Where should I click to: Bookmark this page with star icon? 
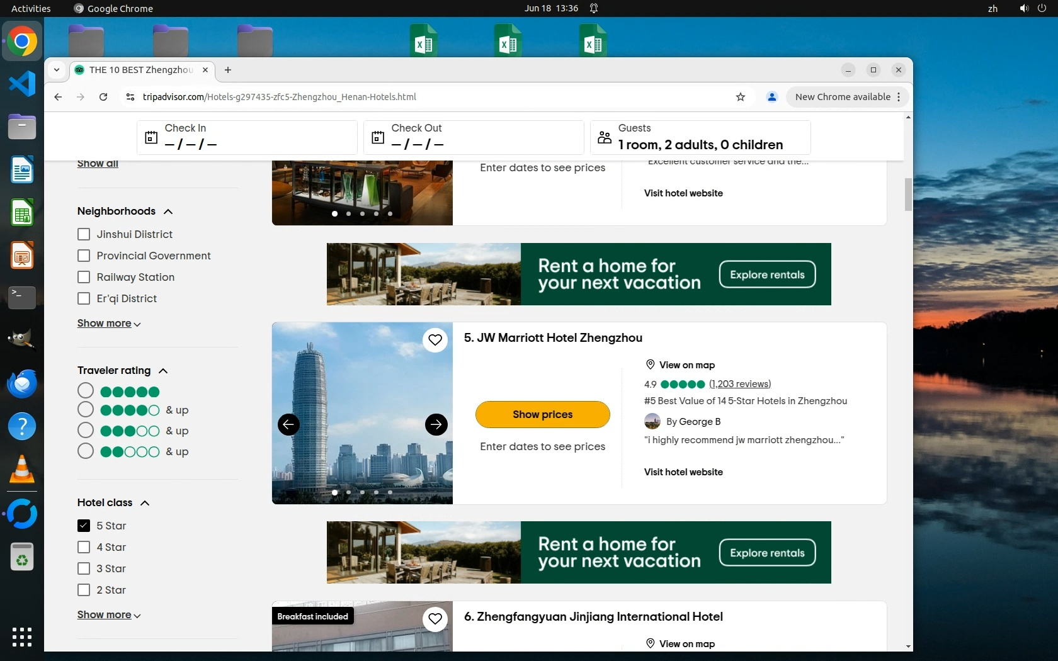pos(741,97)
